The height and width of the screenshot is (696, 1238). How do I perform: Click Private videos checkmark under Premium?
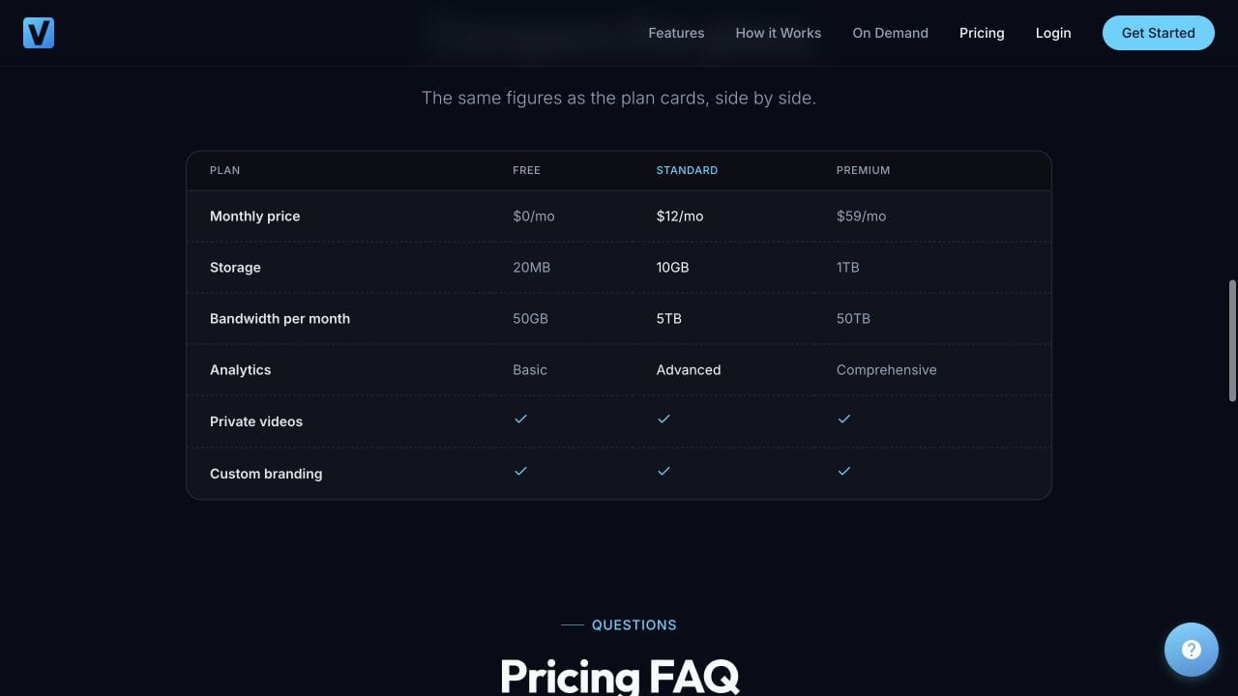point(844,419)
